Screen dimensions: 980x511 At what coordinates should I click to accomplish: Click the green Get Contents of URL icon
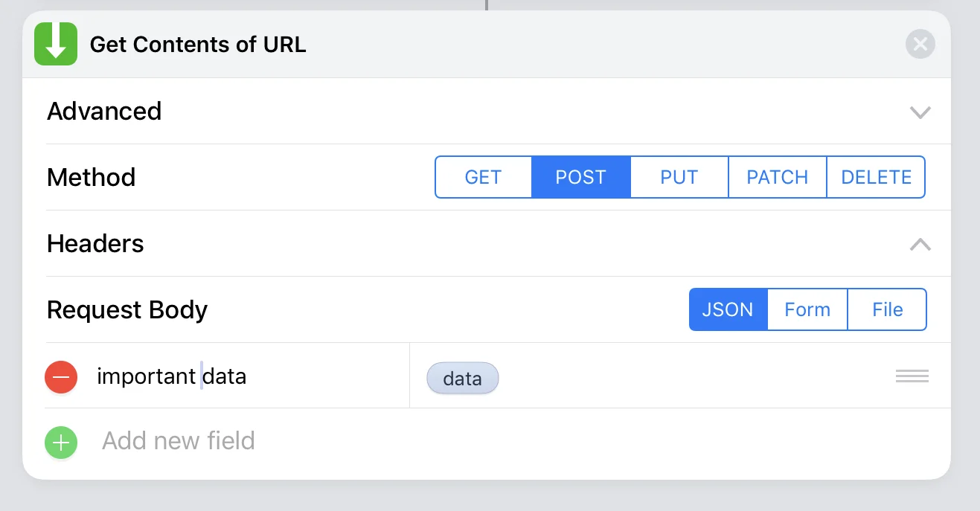click(x=56, y=44)
